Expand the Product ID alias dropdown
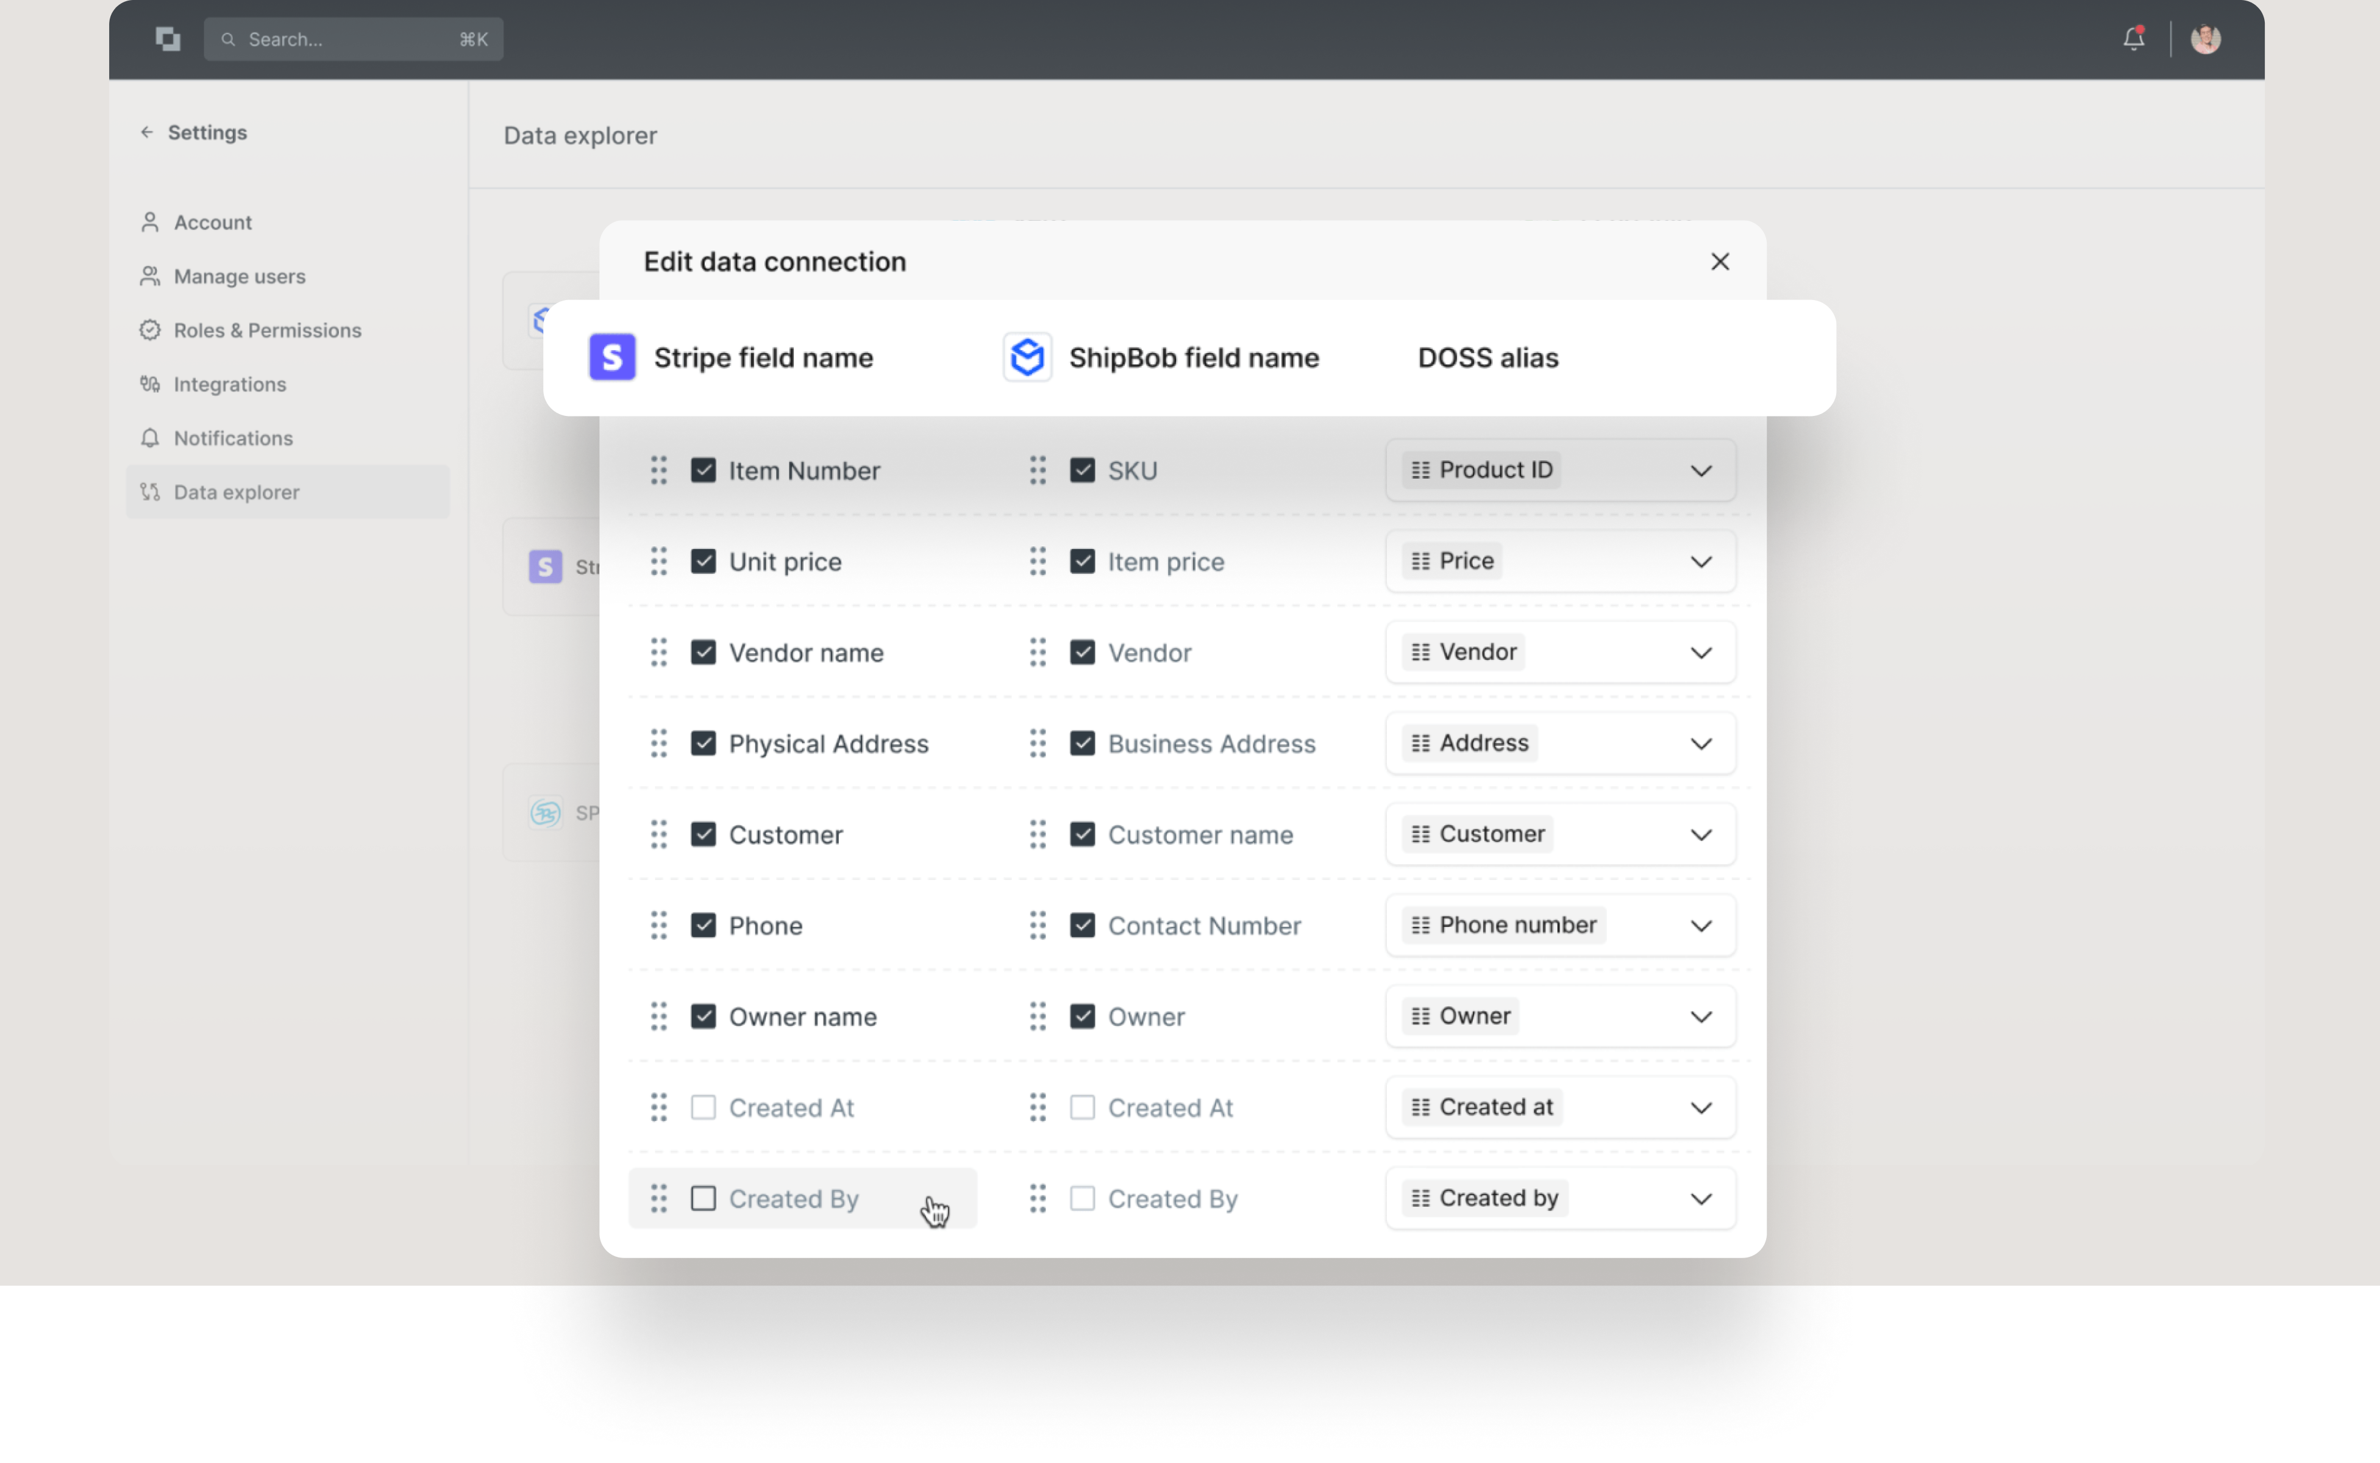This screenshot has width=2380, height=1463. (1700, 470)
